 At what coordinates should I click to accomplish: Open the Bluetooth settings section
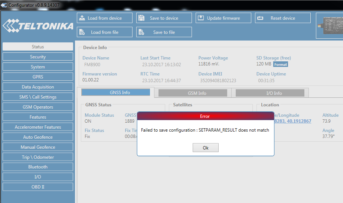point(38,167)
